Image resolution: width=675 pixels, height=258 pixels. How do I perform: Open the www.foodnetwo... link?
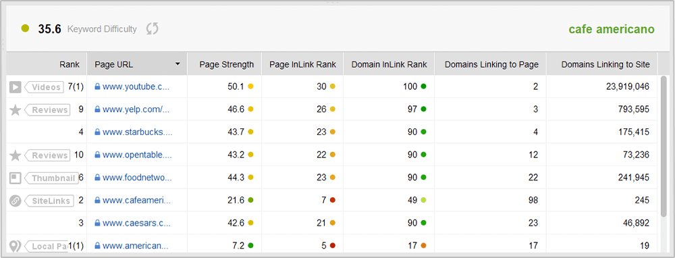coord(137,178)
